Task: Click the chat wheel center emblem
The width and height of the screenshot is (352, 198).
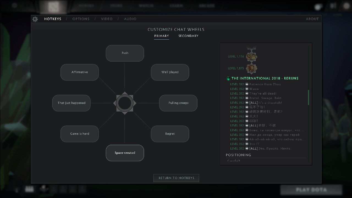Action: [125, 103]
